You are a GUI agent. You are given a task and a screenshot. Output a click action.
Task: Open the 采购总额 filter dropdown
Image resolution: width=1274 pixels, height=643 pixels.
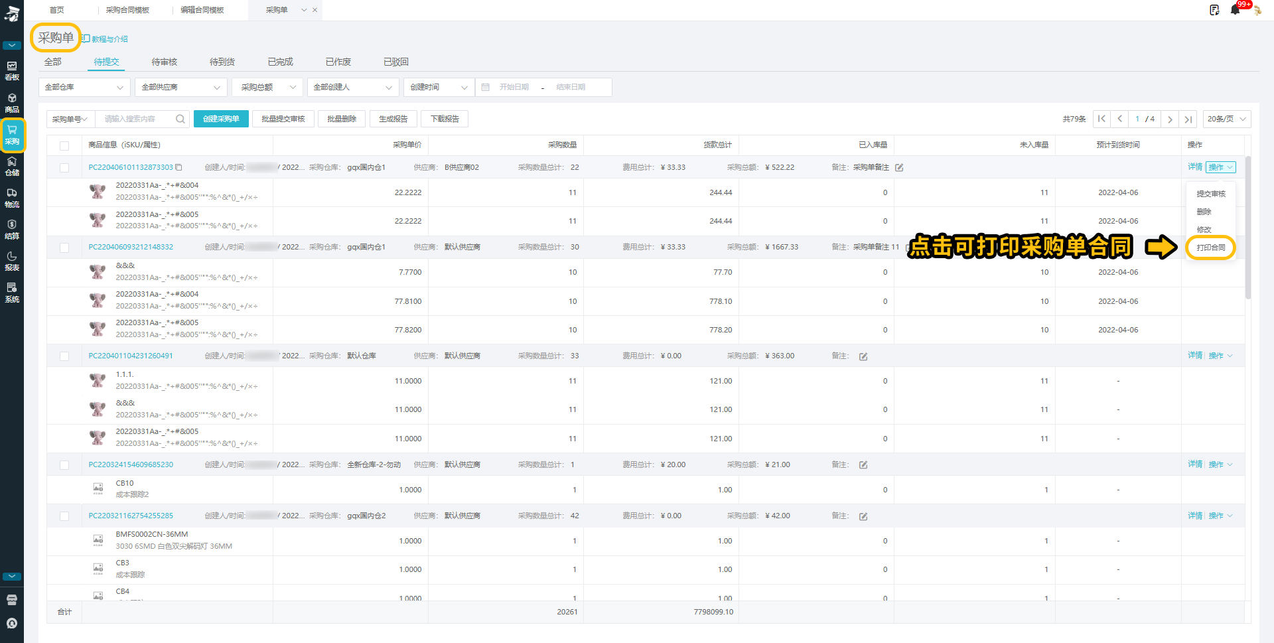pos(267,87)
